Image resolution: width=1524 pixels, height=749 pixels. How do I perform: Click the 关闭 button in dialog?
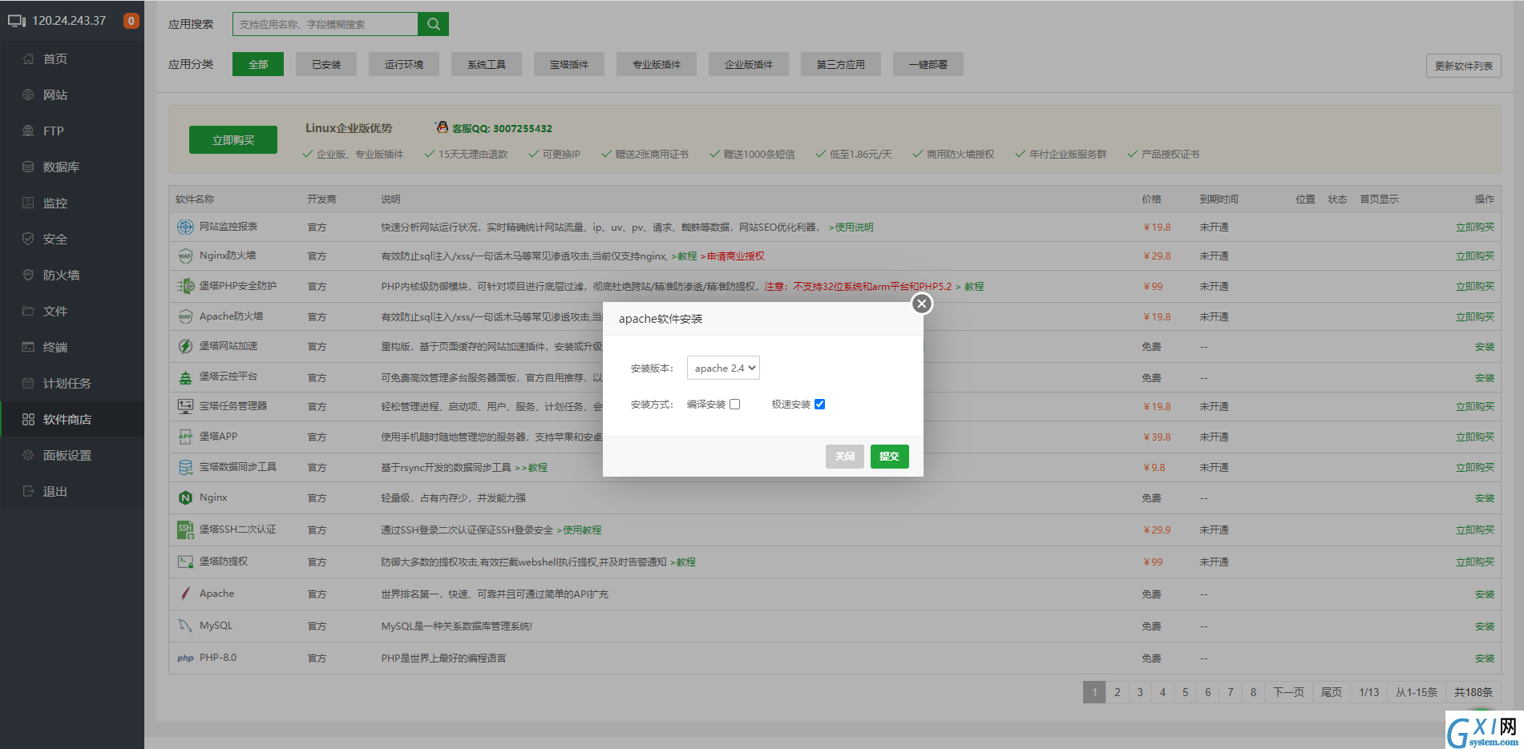pyautogui.click(x=845, y=456)
